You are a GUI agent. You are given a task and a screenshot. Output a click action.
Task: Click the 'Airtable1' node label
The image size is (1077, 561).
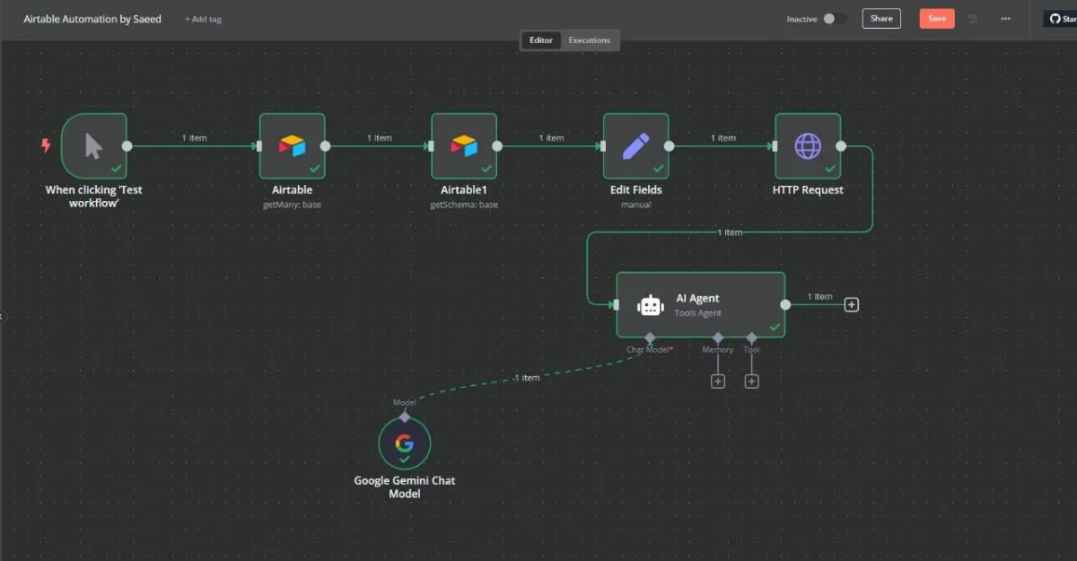[463, 189]
